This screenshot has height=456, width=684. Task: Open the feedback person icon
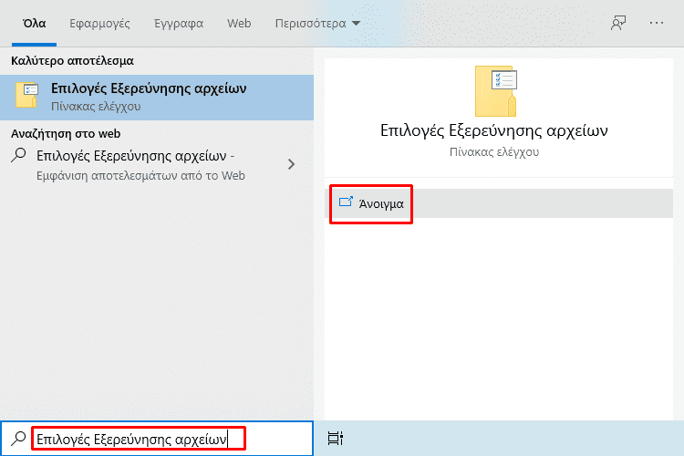618,23
